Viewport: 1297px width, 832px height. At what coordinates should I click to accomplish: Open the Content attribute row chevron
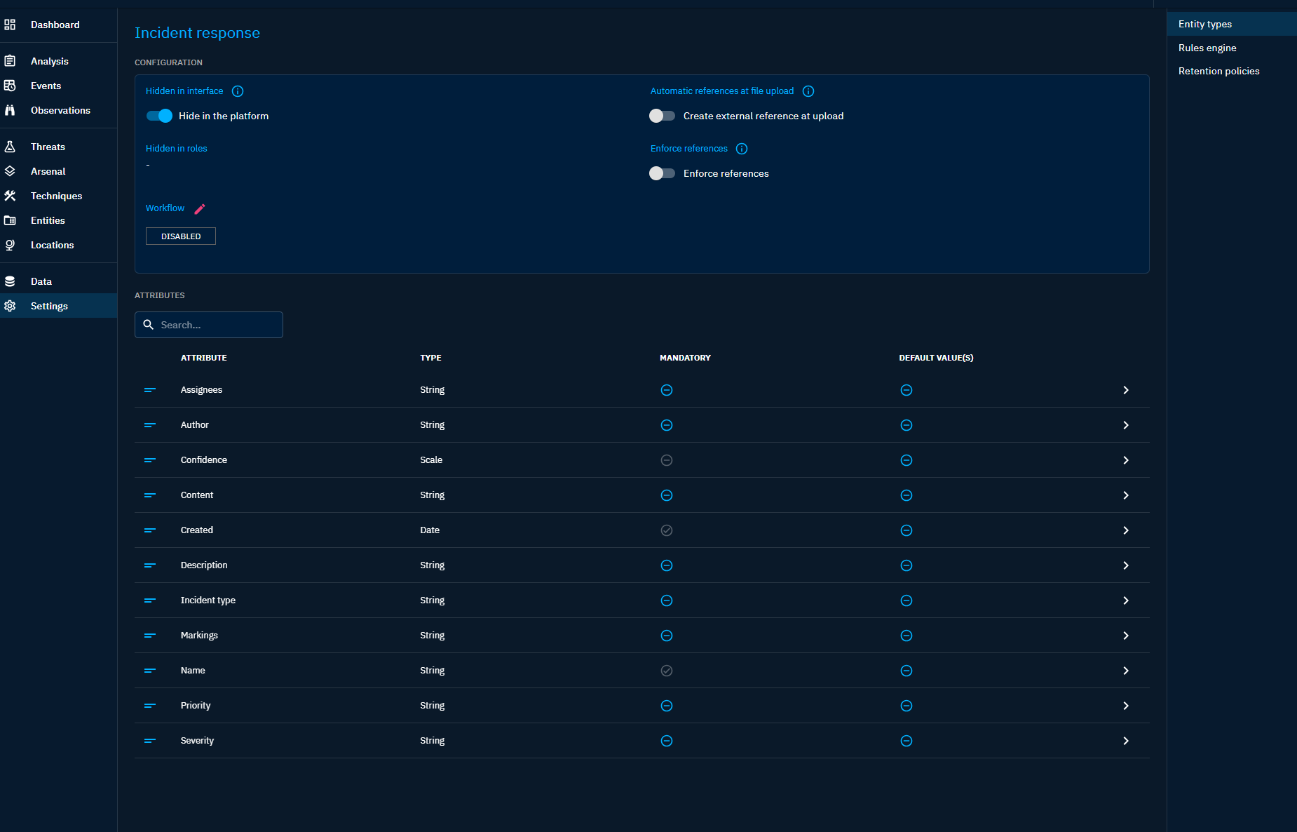1126,495
